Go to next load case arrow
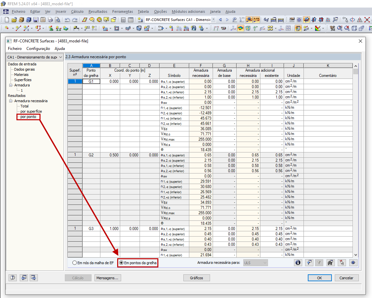 click(227, 20)
